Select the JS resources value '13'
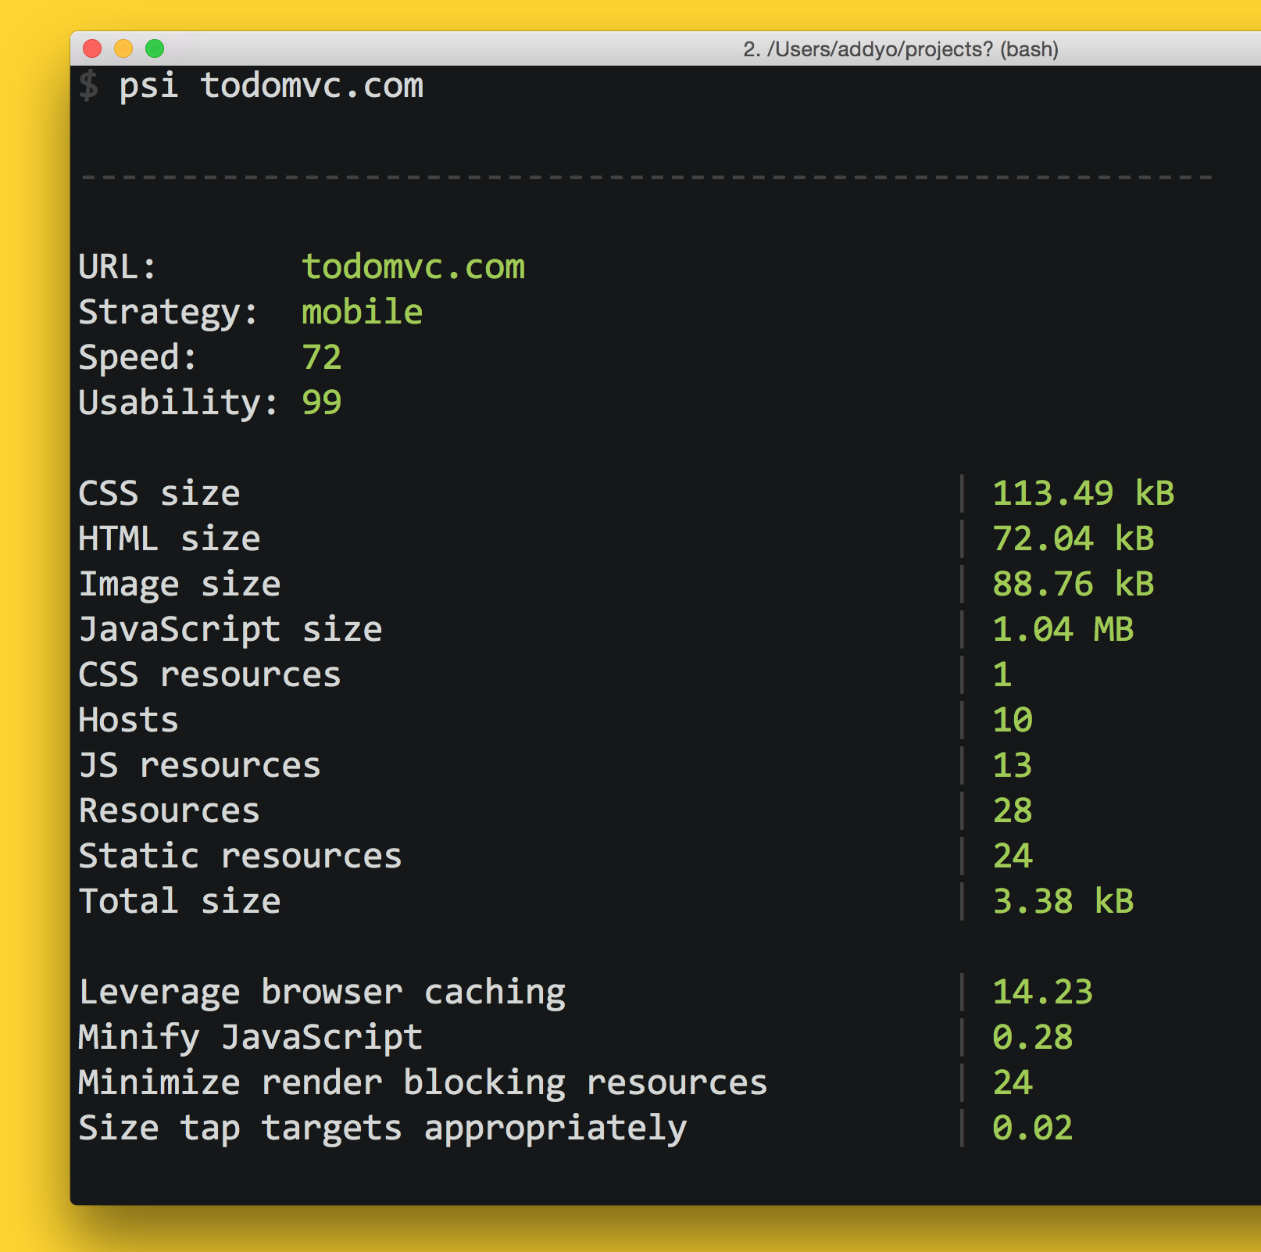 [1013, 766]
